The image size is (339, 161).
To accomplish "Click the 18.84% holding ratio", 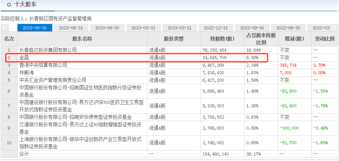I will [254, 50].
